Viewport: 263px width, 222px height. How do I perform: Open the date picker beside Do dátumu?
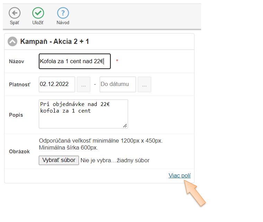(144, 85)
